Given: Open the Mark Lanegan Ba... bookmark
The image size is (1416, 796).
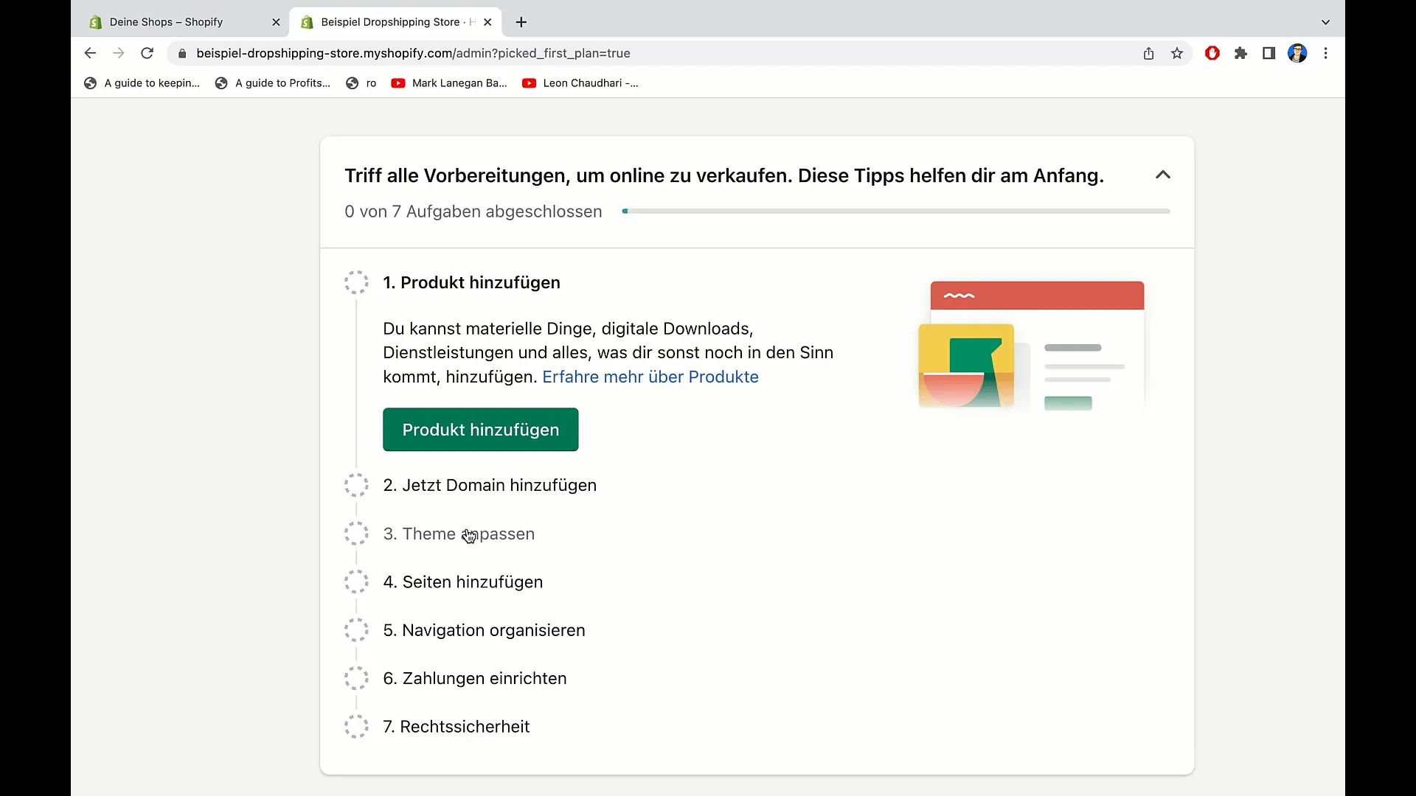Looking at the screenshot, I should tap(449, 83).
